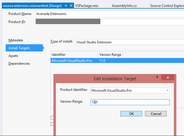
Task: Click the Product ID field
Action: [x=110, y=22]
